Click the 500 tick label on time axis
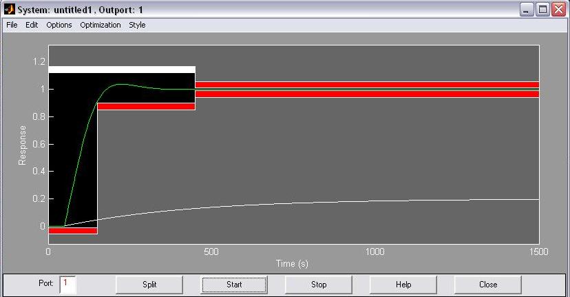570x297 pixels. pos(211,252)
